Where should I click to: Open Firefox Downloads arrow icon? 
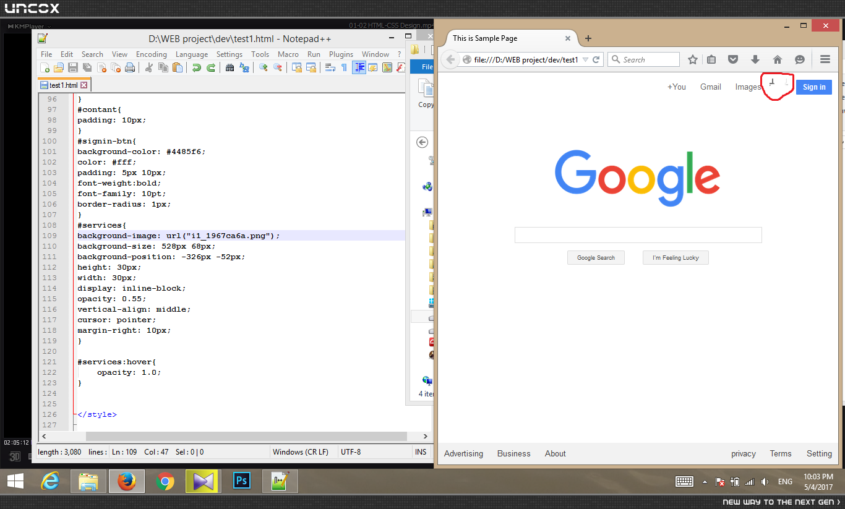755,59
